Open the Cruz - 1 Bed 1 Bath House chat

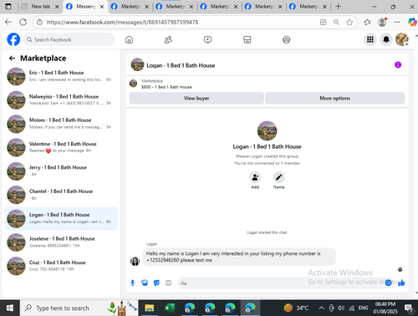click(61, 266)
